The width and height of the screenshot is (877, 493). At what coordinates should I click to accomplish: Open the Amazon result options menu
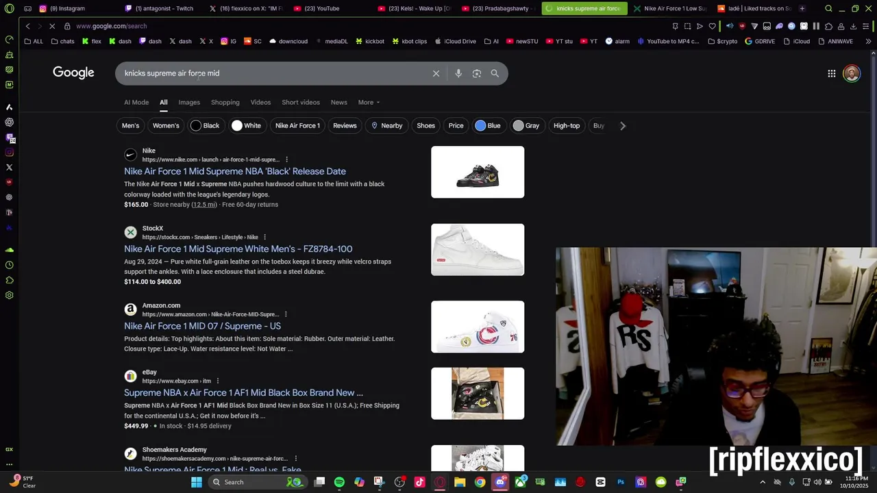click(x=286, y=314)
